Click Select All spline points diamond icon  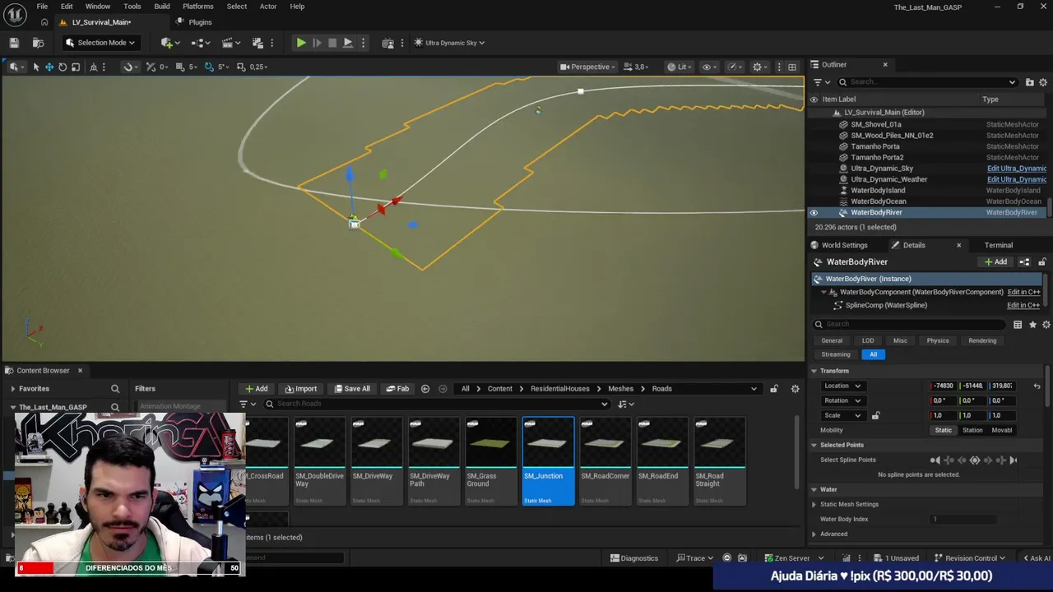click(x=975, y=460)
